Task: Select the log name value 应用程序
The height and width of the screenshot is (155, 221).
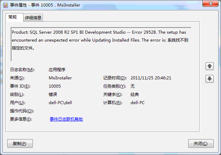Action: pyautogui.click(x=57, y=69)
